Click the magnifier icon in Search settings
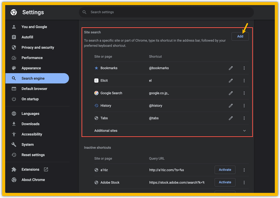 coord(84,12)
